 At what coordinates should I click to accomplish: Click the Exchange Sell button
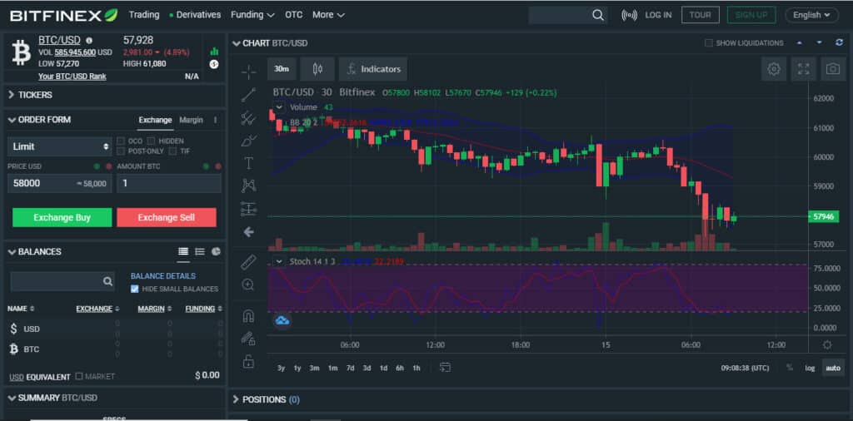(167, 217)
